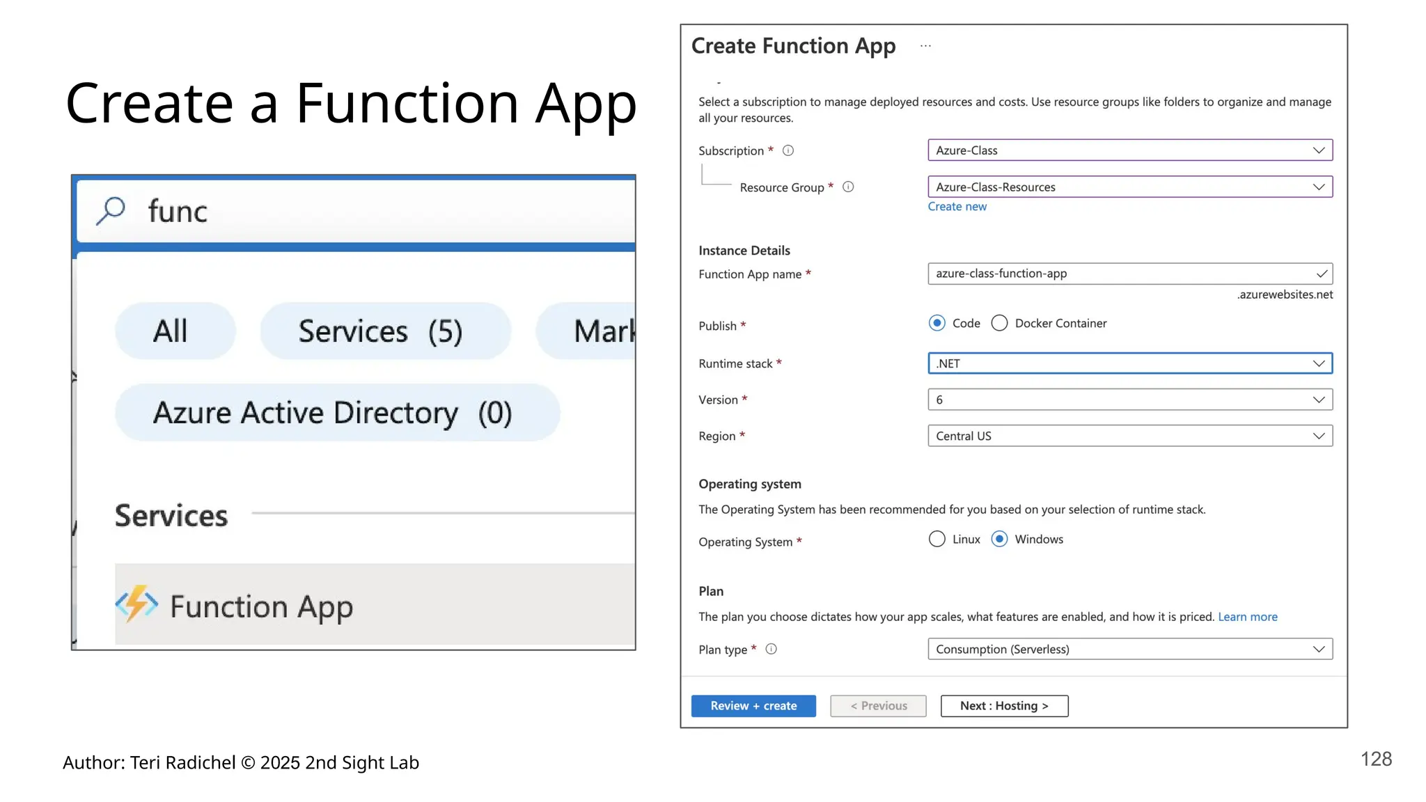Click the search box containing 'func'

356,211
